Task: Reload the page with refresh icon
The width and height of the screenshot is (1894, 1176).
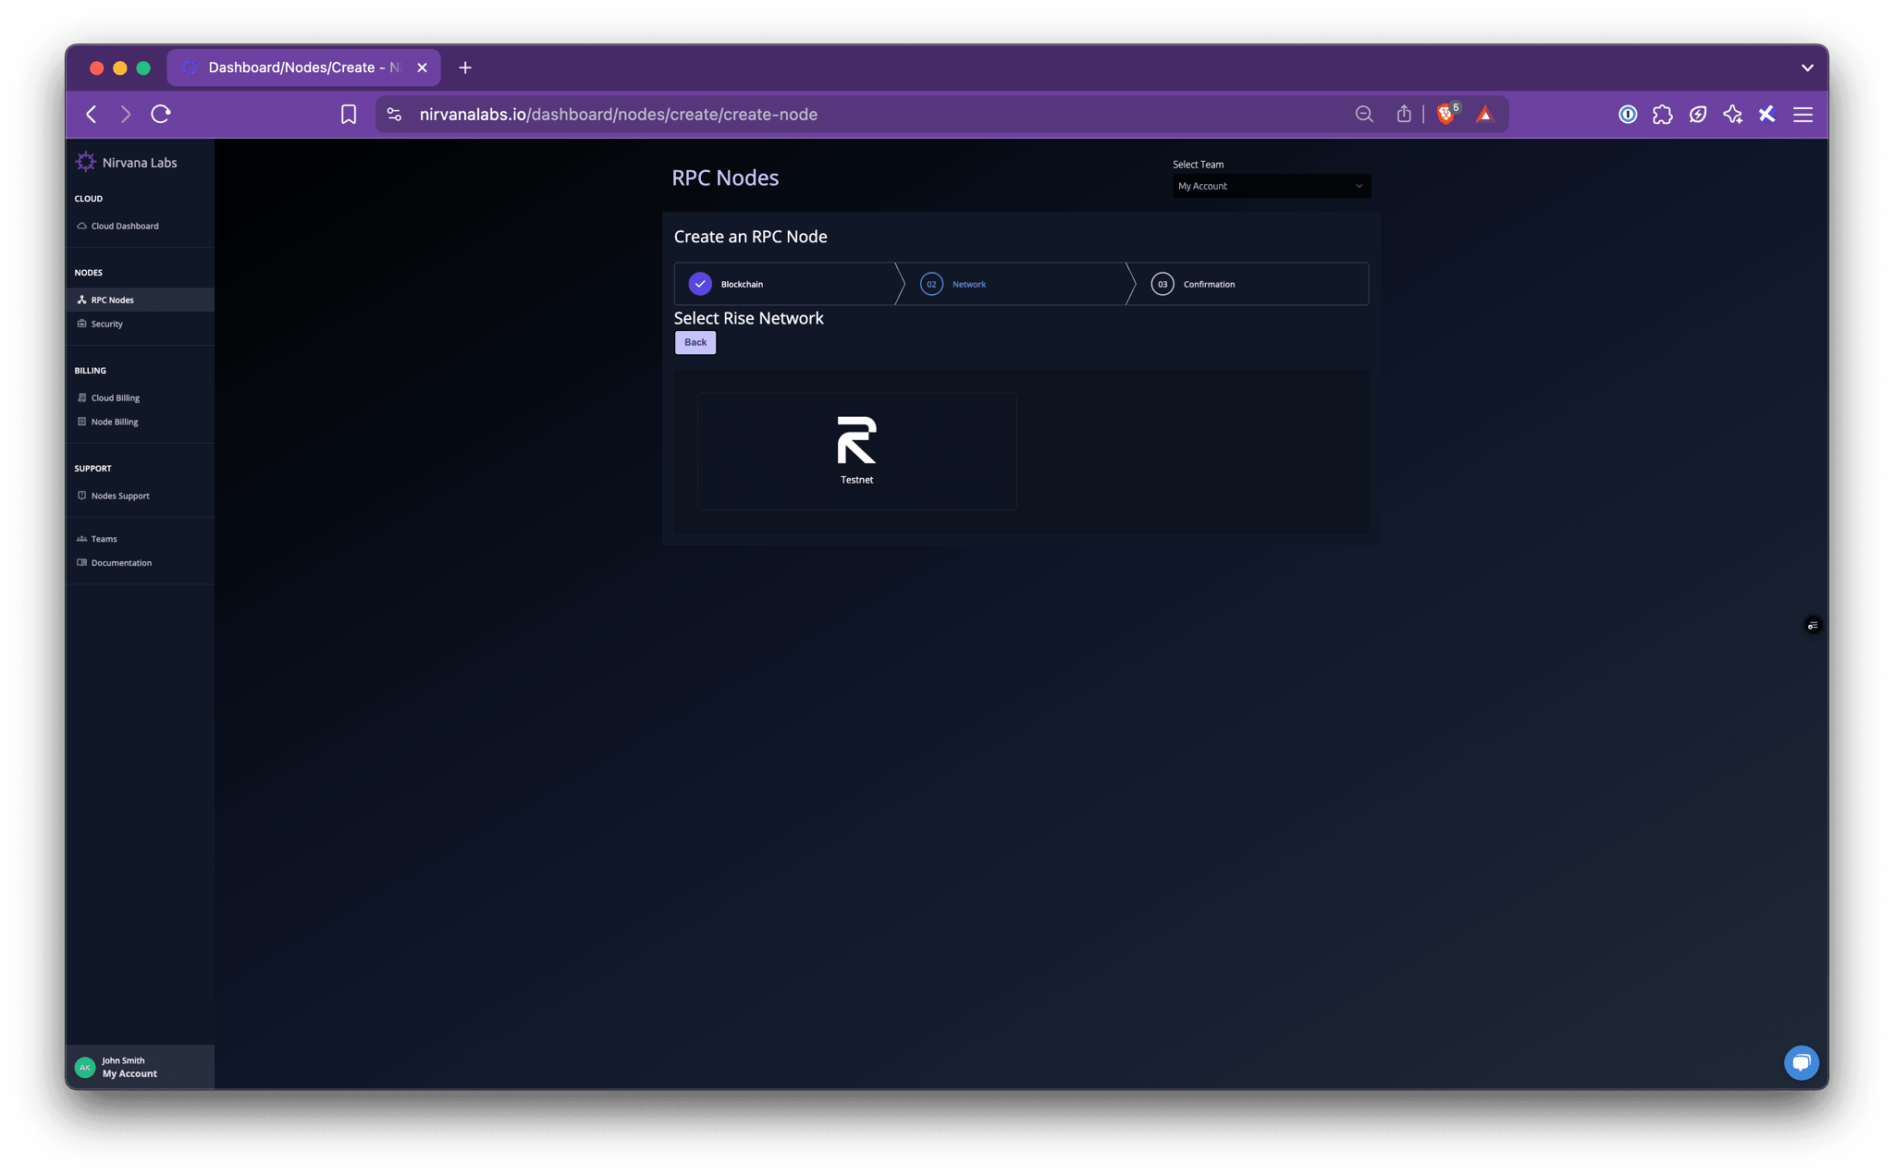Action: tap(161, 114)
